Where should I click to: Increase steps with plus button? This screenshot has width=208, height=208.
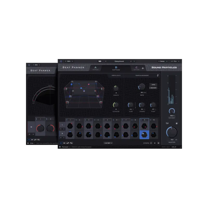click(x=158, y=143)
